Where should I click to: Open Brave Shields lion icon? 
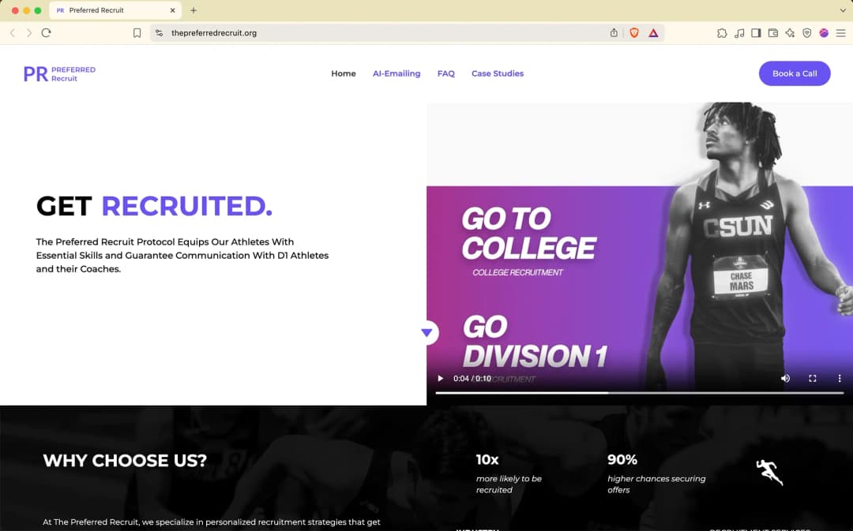click(x=633, y=32)
